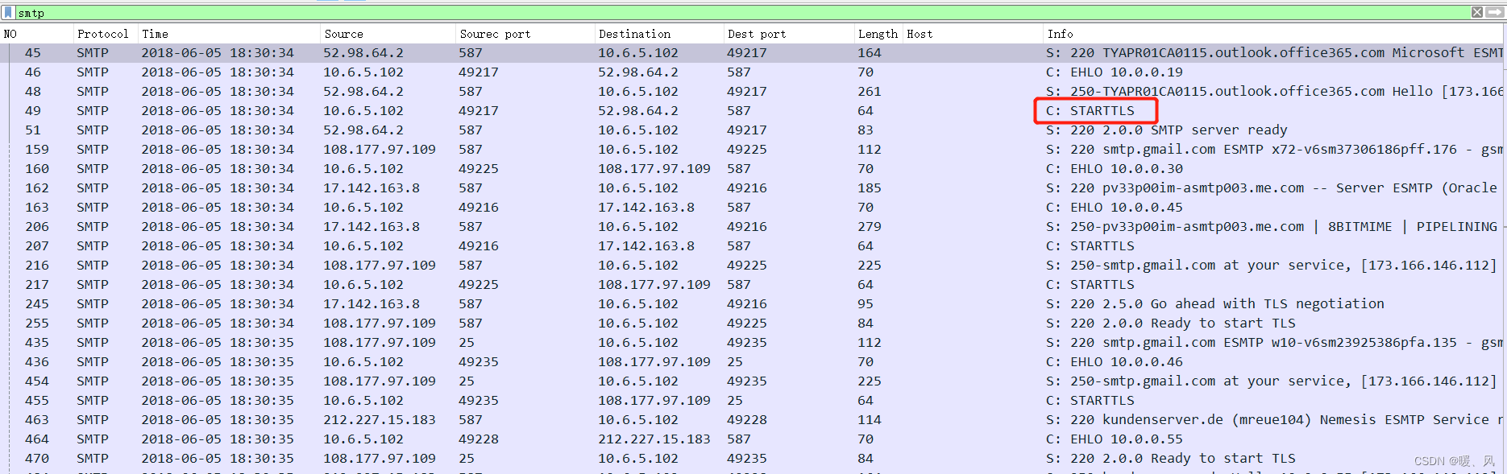Select packet number 217
Screen dimensions: 1507x474
[36, 284]
